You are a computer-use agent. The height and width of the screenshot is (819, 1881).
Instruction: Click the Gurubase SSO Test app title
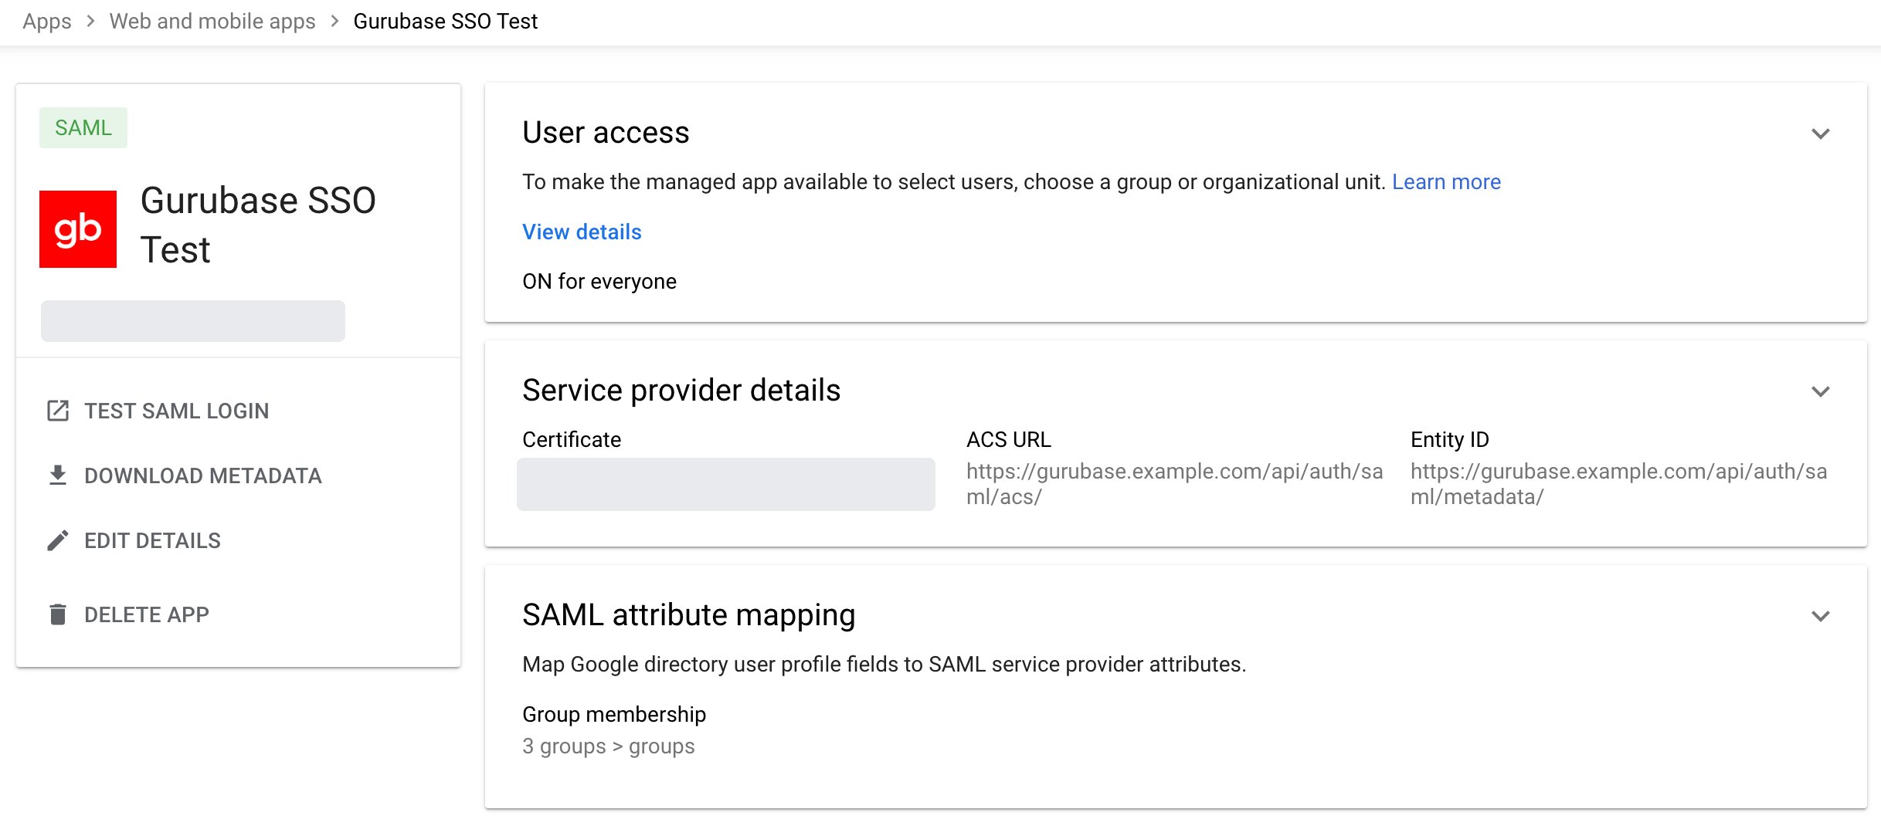[258, 225]
